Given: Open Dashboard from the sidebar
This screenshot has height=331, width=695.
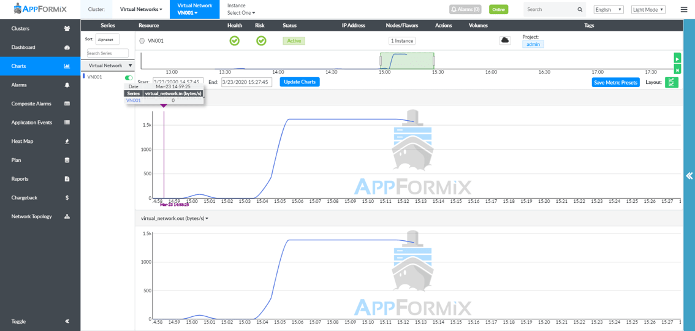Looking at the screenshot, I should [40, 47].
